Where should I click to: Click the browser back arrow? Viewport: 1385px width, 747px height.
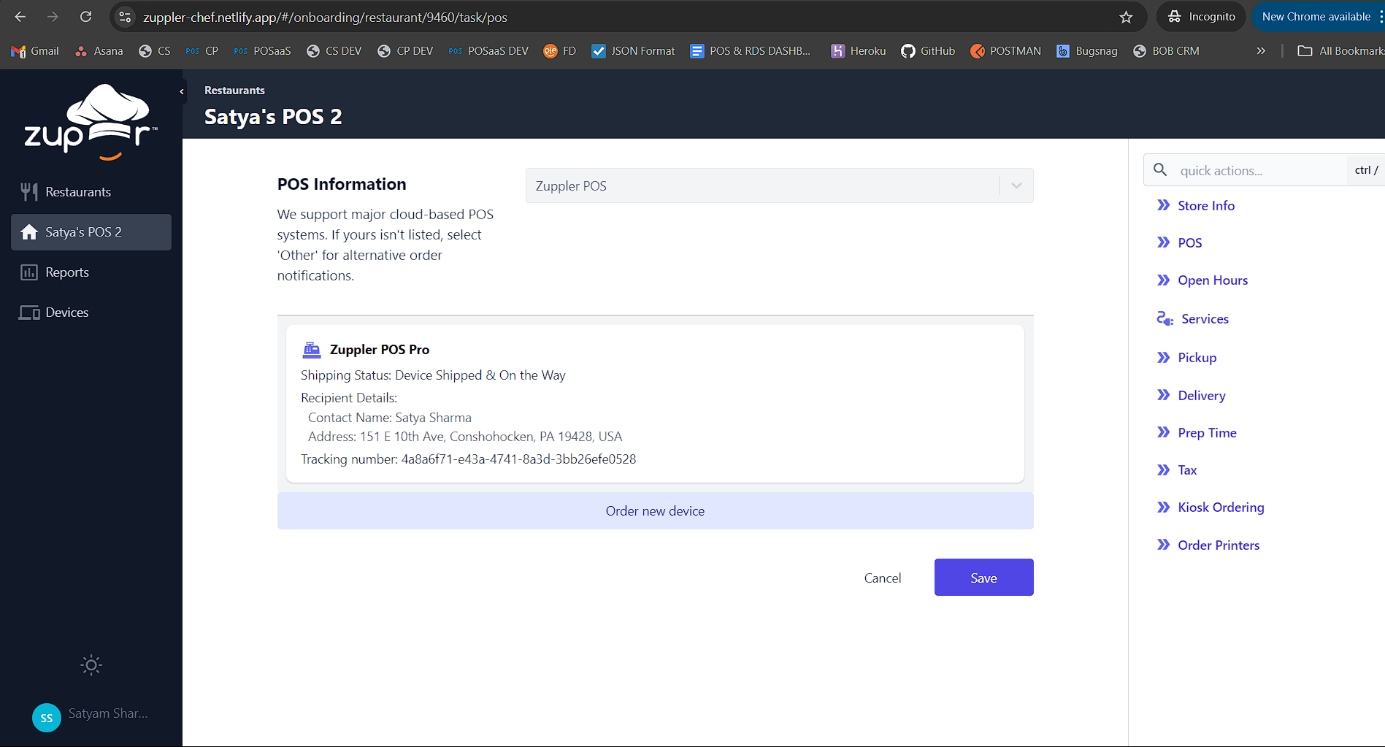point(20,17)
